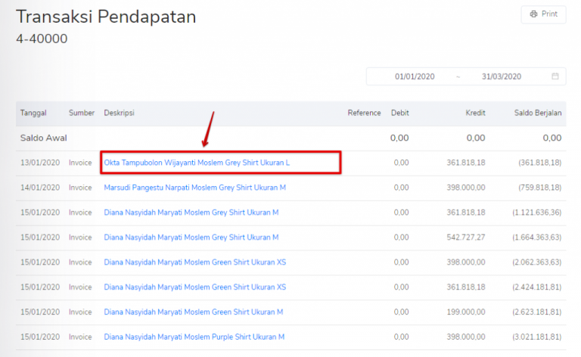The image size is (581, 357).
Task: Click the Sumber column header
Action: (x=81, y=113)
